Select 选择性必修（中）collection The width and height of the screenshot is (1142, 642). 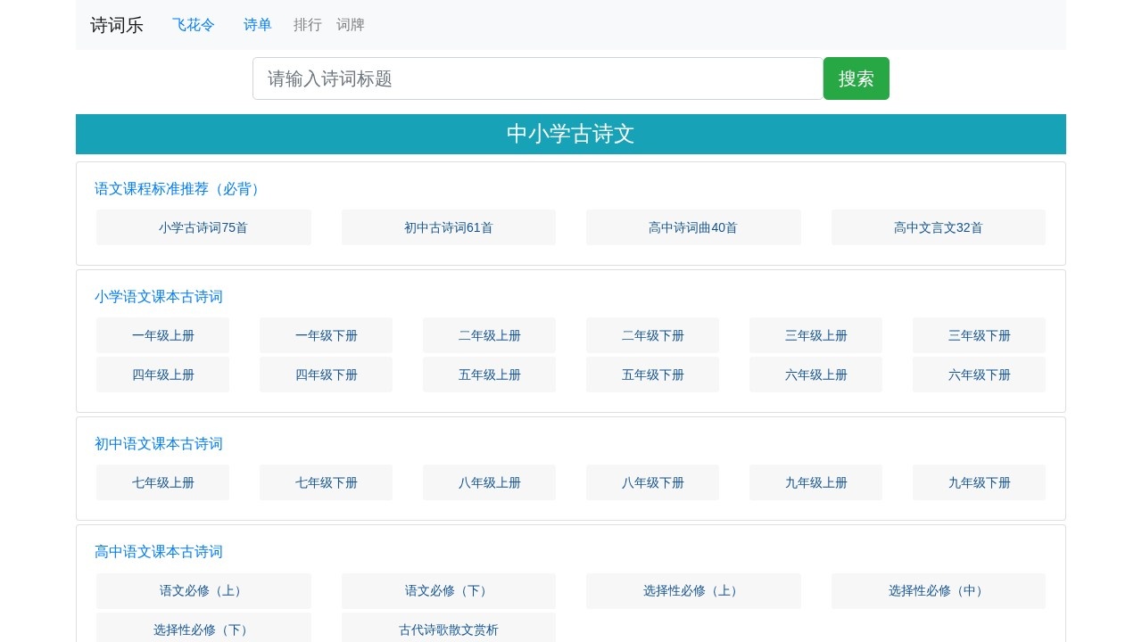click(938, 590)
